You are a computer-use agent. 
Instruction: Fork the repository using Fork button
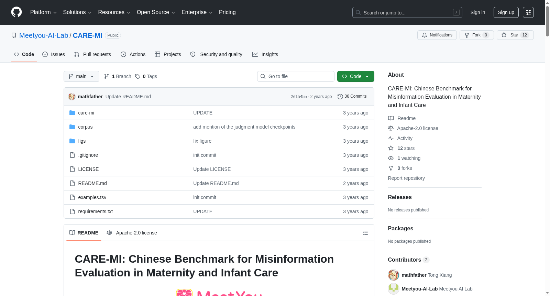pos(476,35)
